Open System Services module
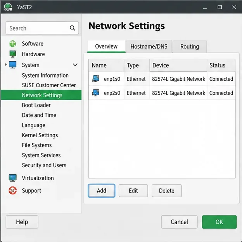The height and width of the screenshot is (242, 242). (41, 155)
